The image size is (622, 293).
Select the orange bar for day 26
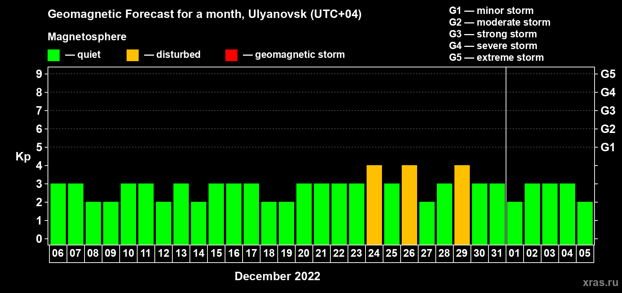tap(409, 205)
